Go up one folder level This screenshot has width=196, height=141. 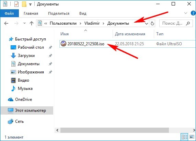pos(32,23)
